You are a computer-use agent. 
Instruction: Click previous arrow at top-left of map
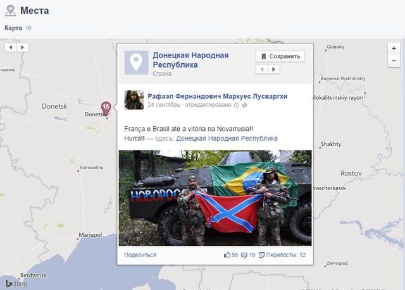point(11,47)
